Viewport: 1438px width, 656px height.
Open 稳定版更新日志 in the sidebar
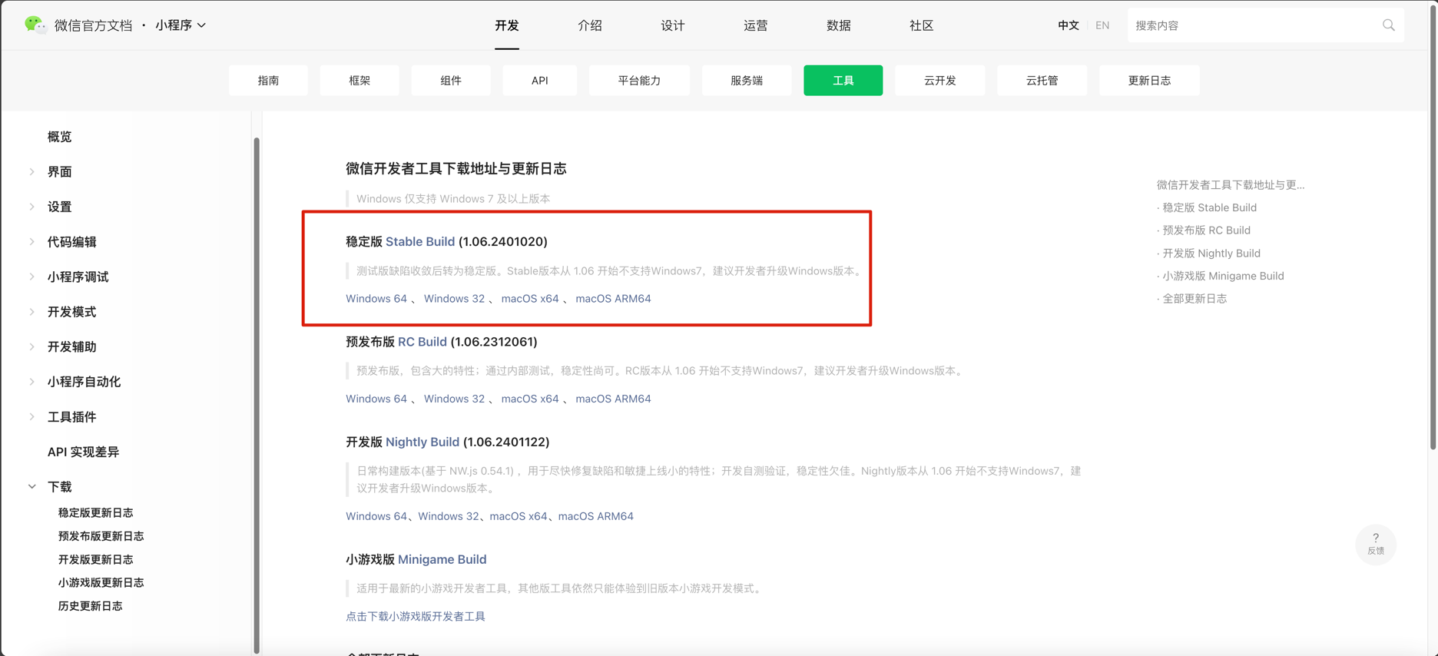tap(96, 512)
